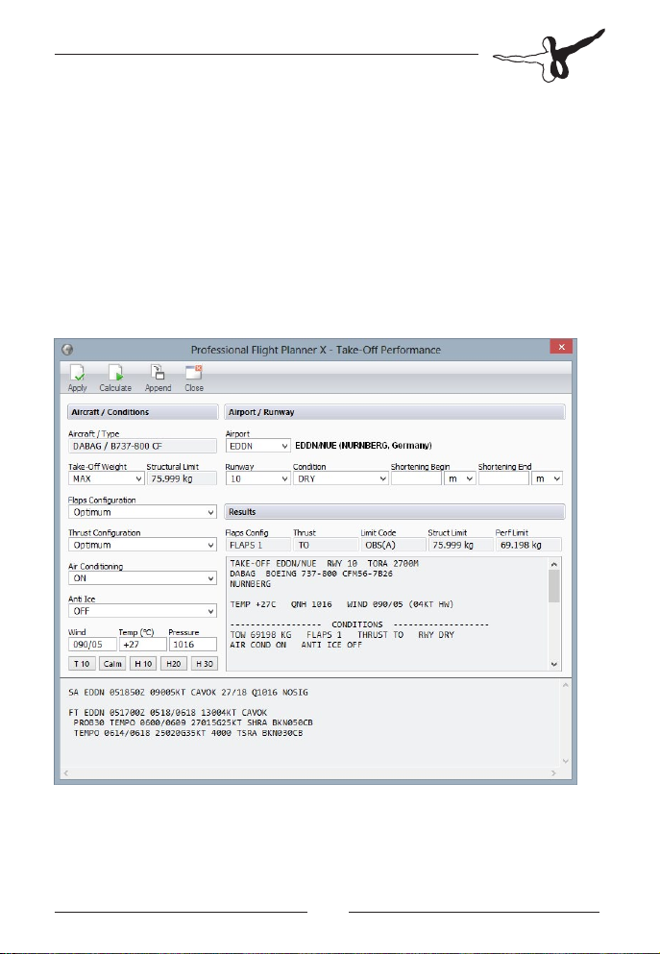Image resolution: width=660 pixels, height=954 pixels.
Task: Click the Limit Code result field
Action: point(393,545)
